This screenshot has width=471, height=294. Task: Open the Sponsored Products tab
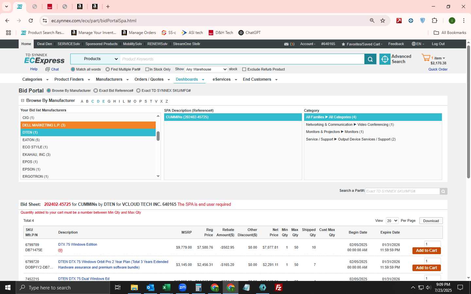[x=101, y=44]
